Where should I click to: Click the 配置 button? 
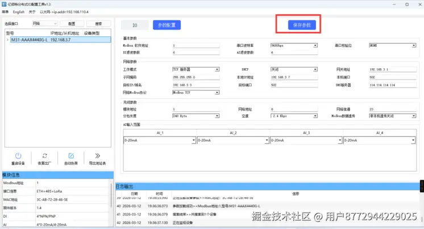pyautogui.click(x=72, y=24)
